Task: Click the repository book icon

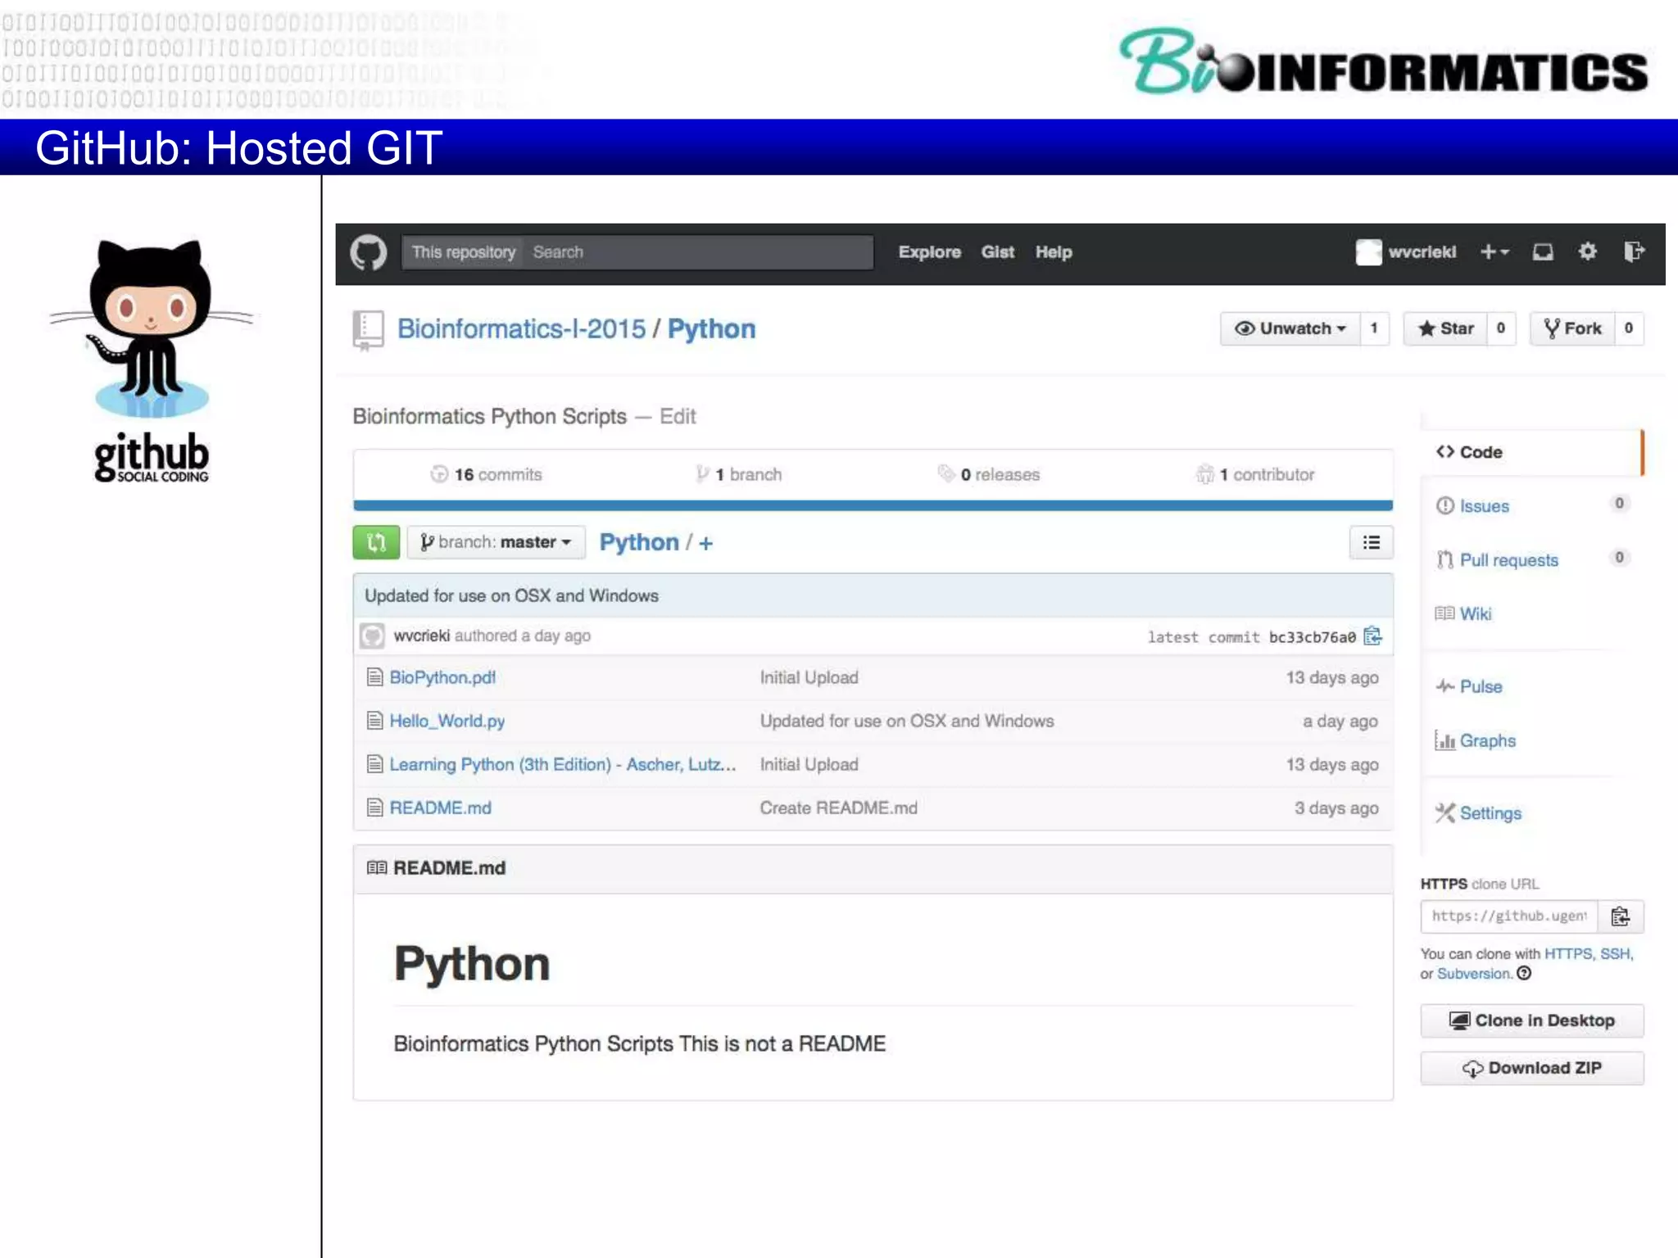Action: point(368,330)
